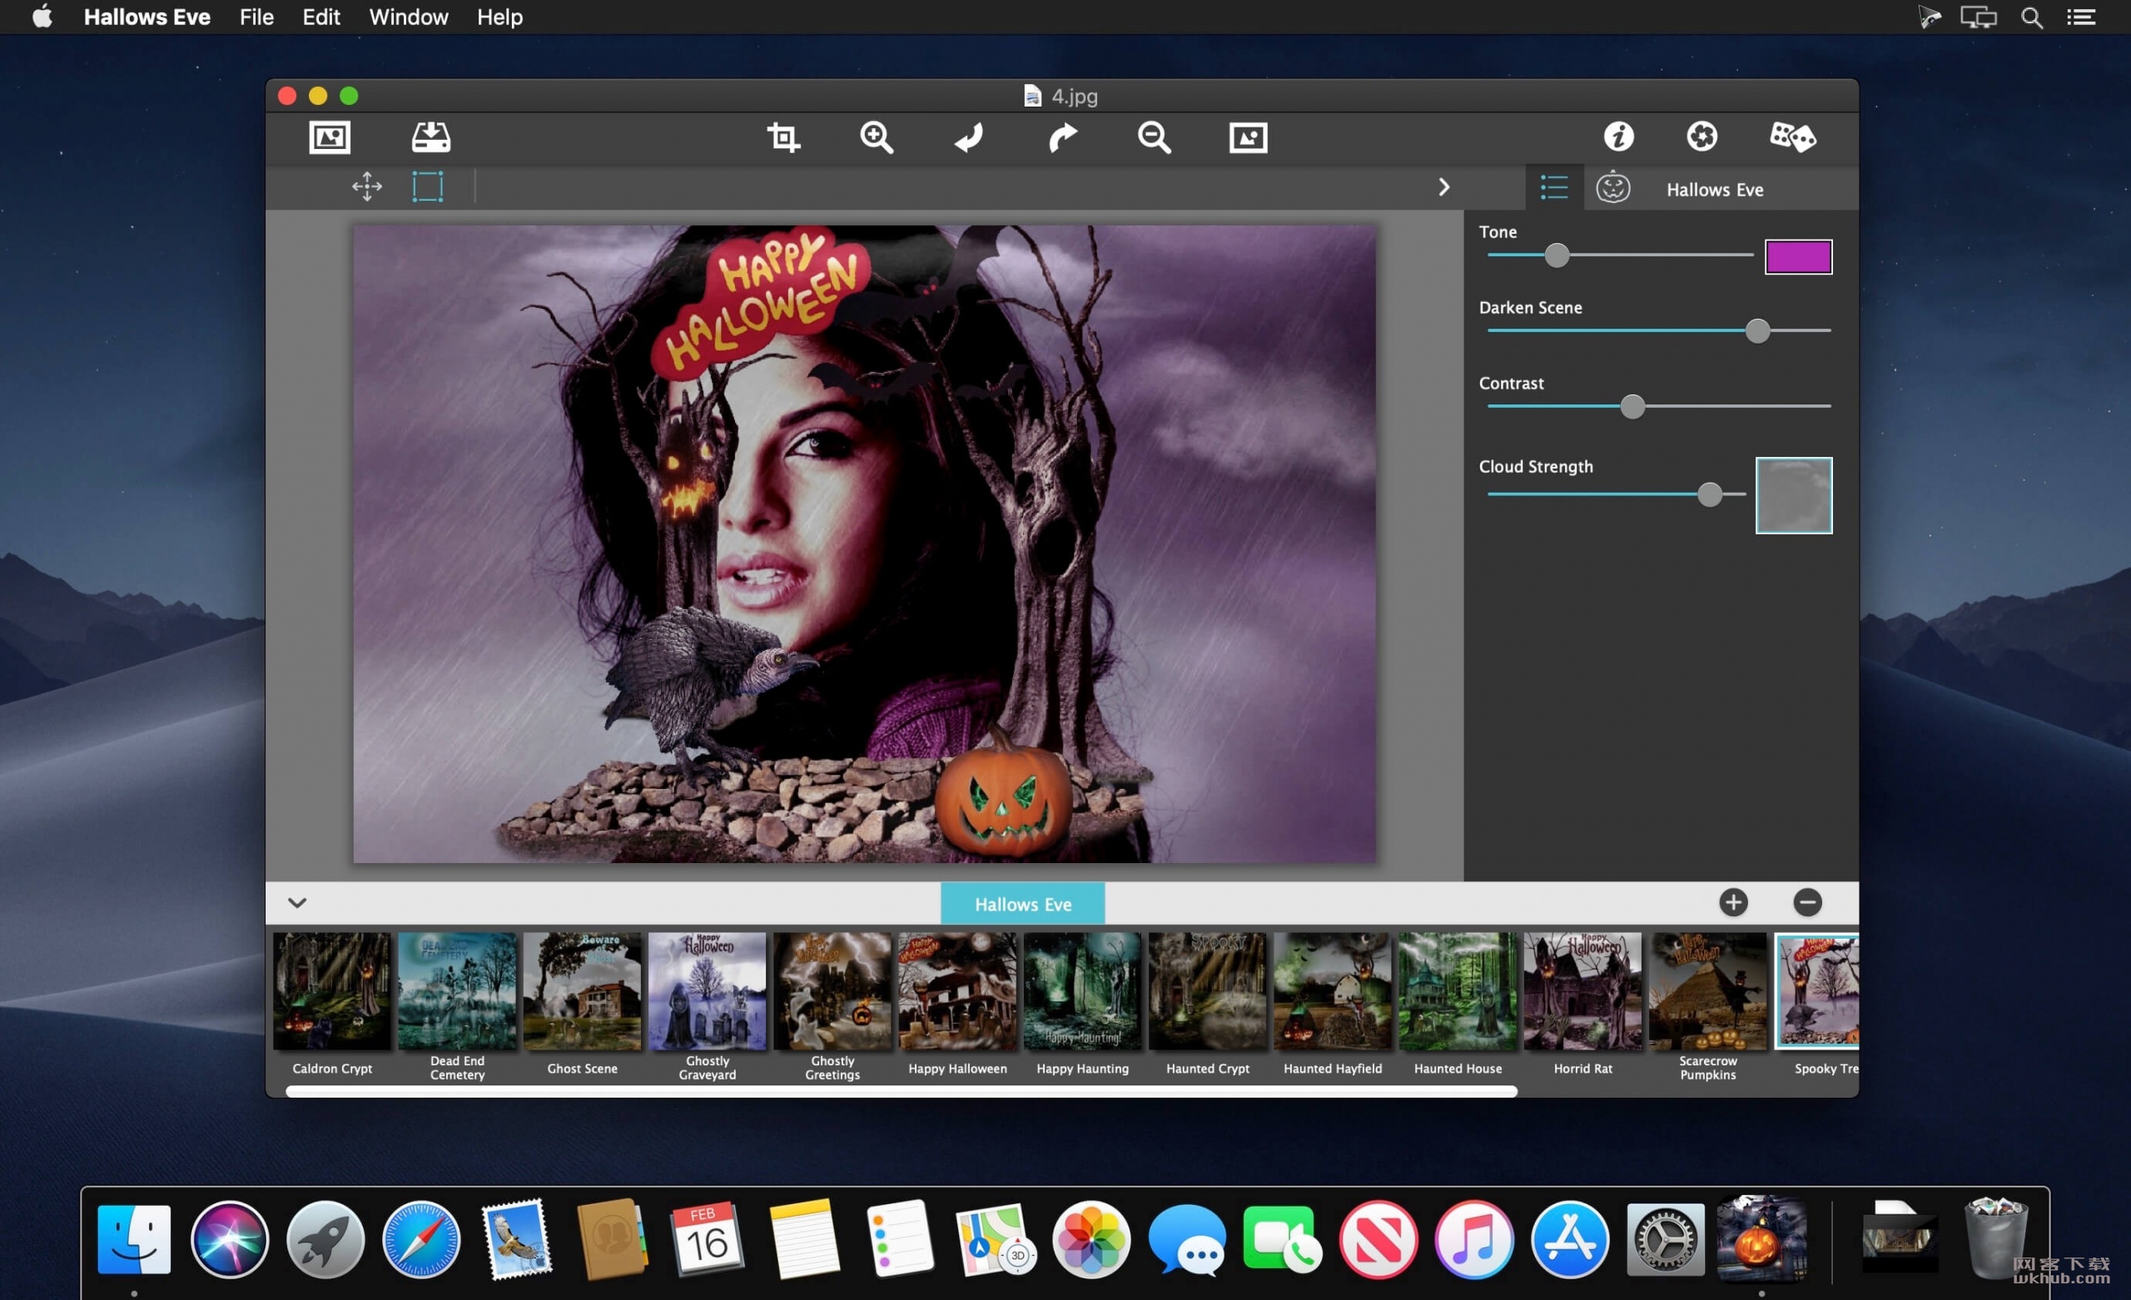Remove a preset with the minus button

pyautogui.click(x=1807, y=903)
